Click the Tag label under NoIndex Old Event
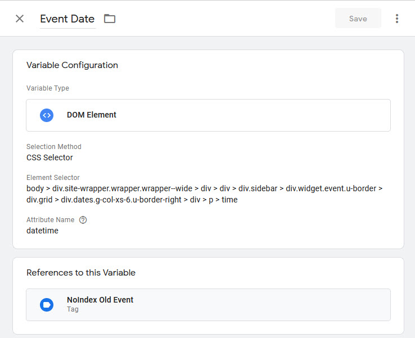415x338 pixels. [73, 309]
